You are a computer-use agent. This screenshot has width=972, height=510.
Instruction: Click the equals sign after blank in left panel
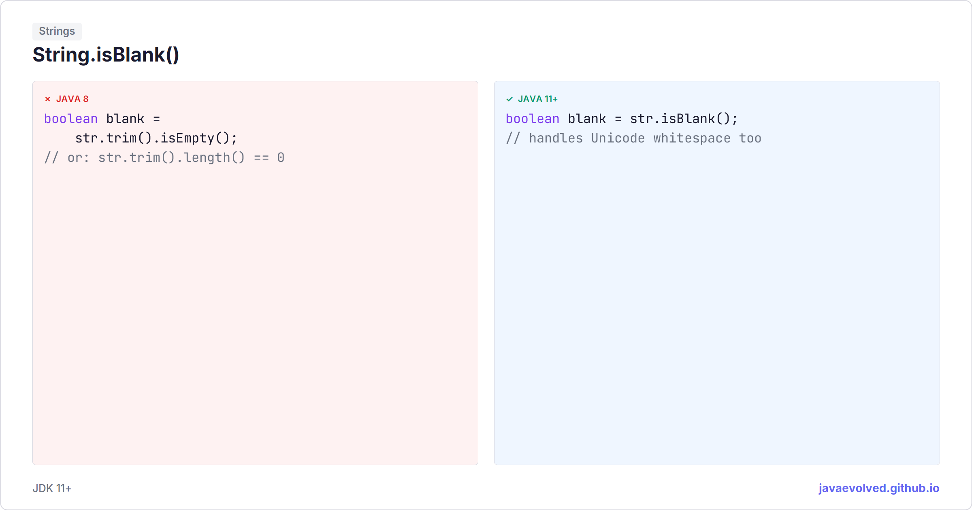tap(157, 119)
